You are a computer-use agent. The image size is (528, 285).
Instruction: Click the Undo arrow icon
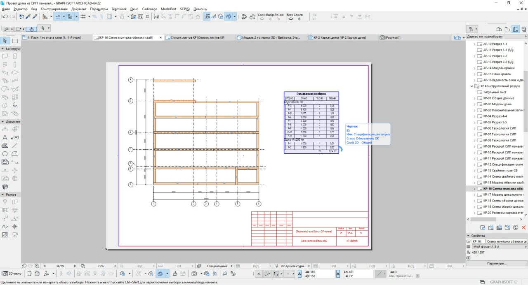5,16
